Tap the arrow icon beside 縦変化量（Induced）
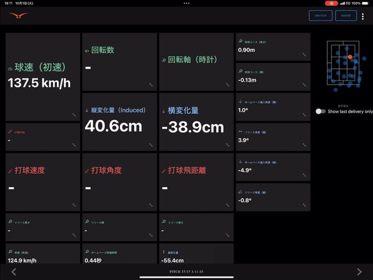373x280 pixels. tap(87, 110)
